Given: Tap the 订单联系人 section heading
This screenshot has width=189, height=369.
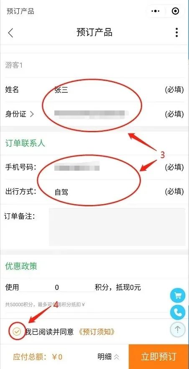Looking at the screenshot, I should pyautogui.click(x=25, y=143).
